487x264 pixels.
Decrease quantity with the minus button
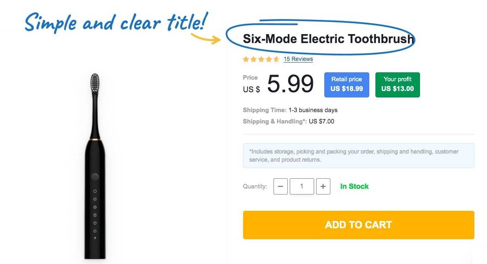coord(280,186)
